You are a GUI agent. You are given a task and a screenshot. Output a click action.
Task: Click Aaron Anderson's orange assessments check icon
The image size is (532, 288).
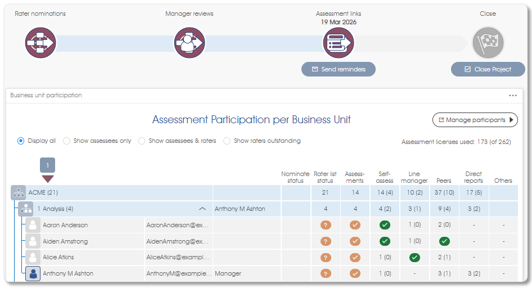(355, 225)
